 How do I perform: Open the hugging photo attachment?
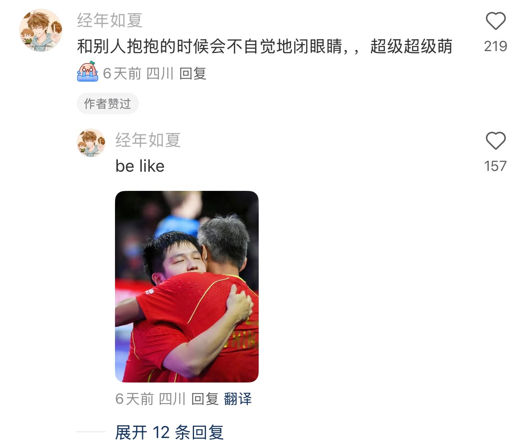187,287
